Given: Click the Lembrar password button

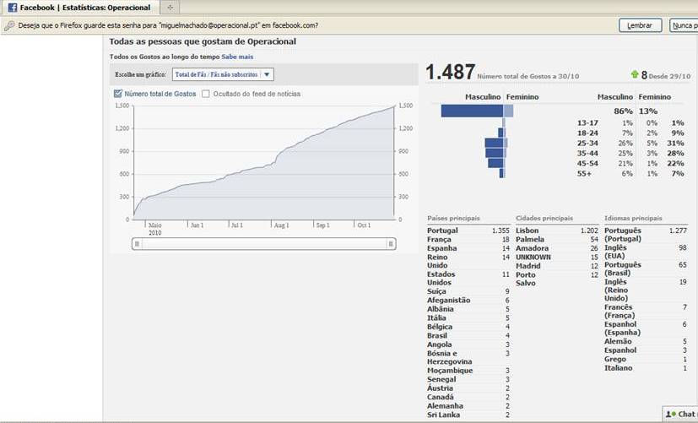Looking at the screenshot, I should [x=640, y=25].
